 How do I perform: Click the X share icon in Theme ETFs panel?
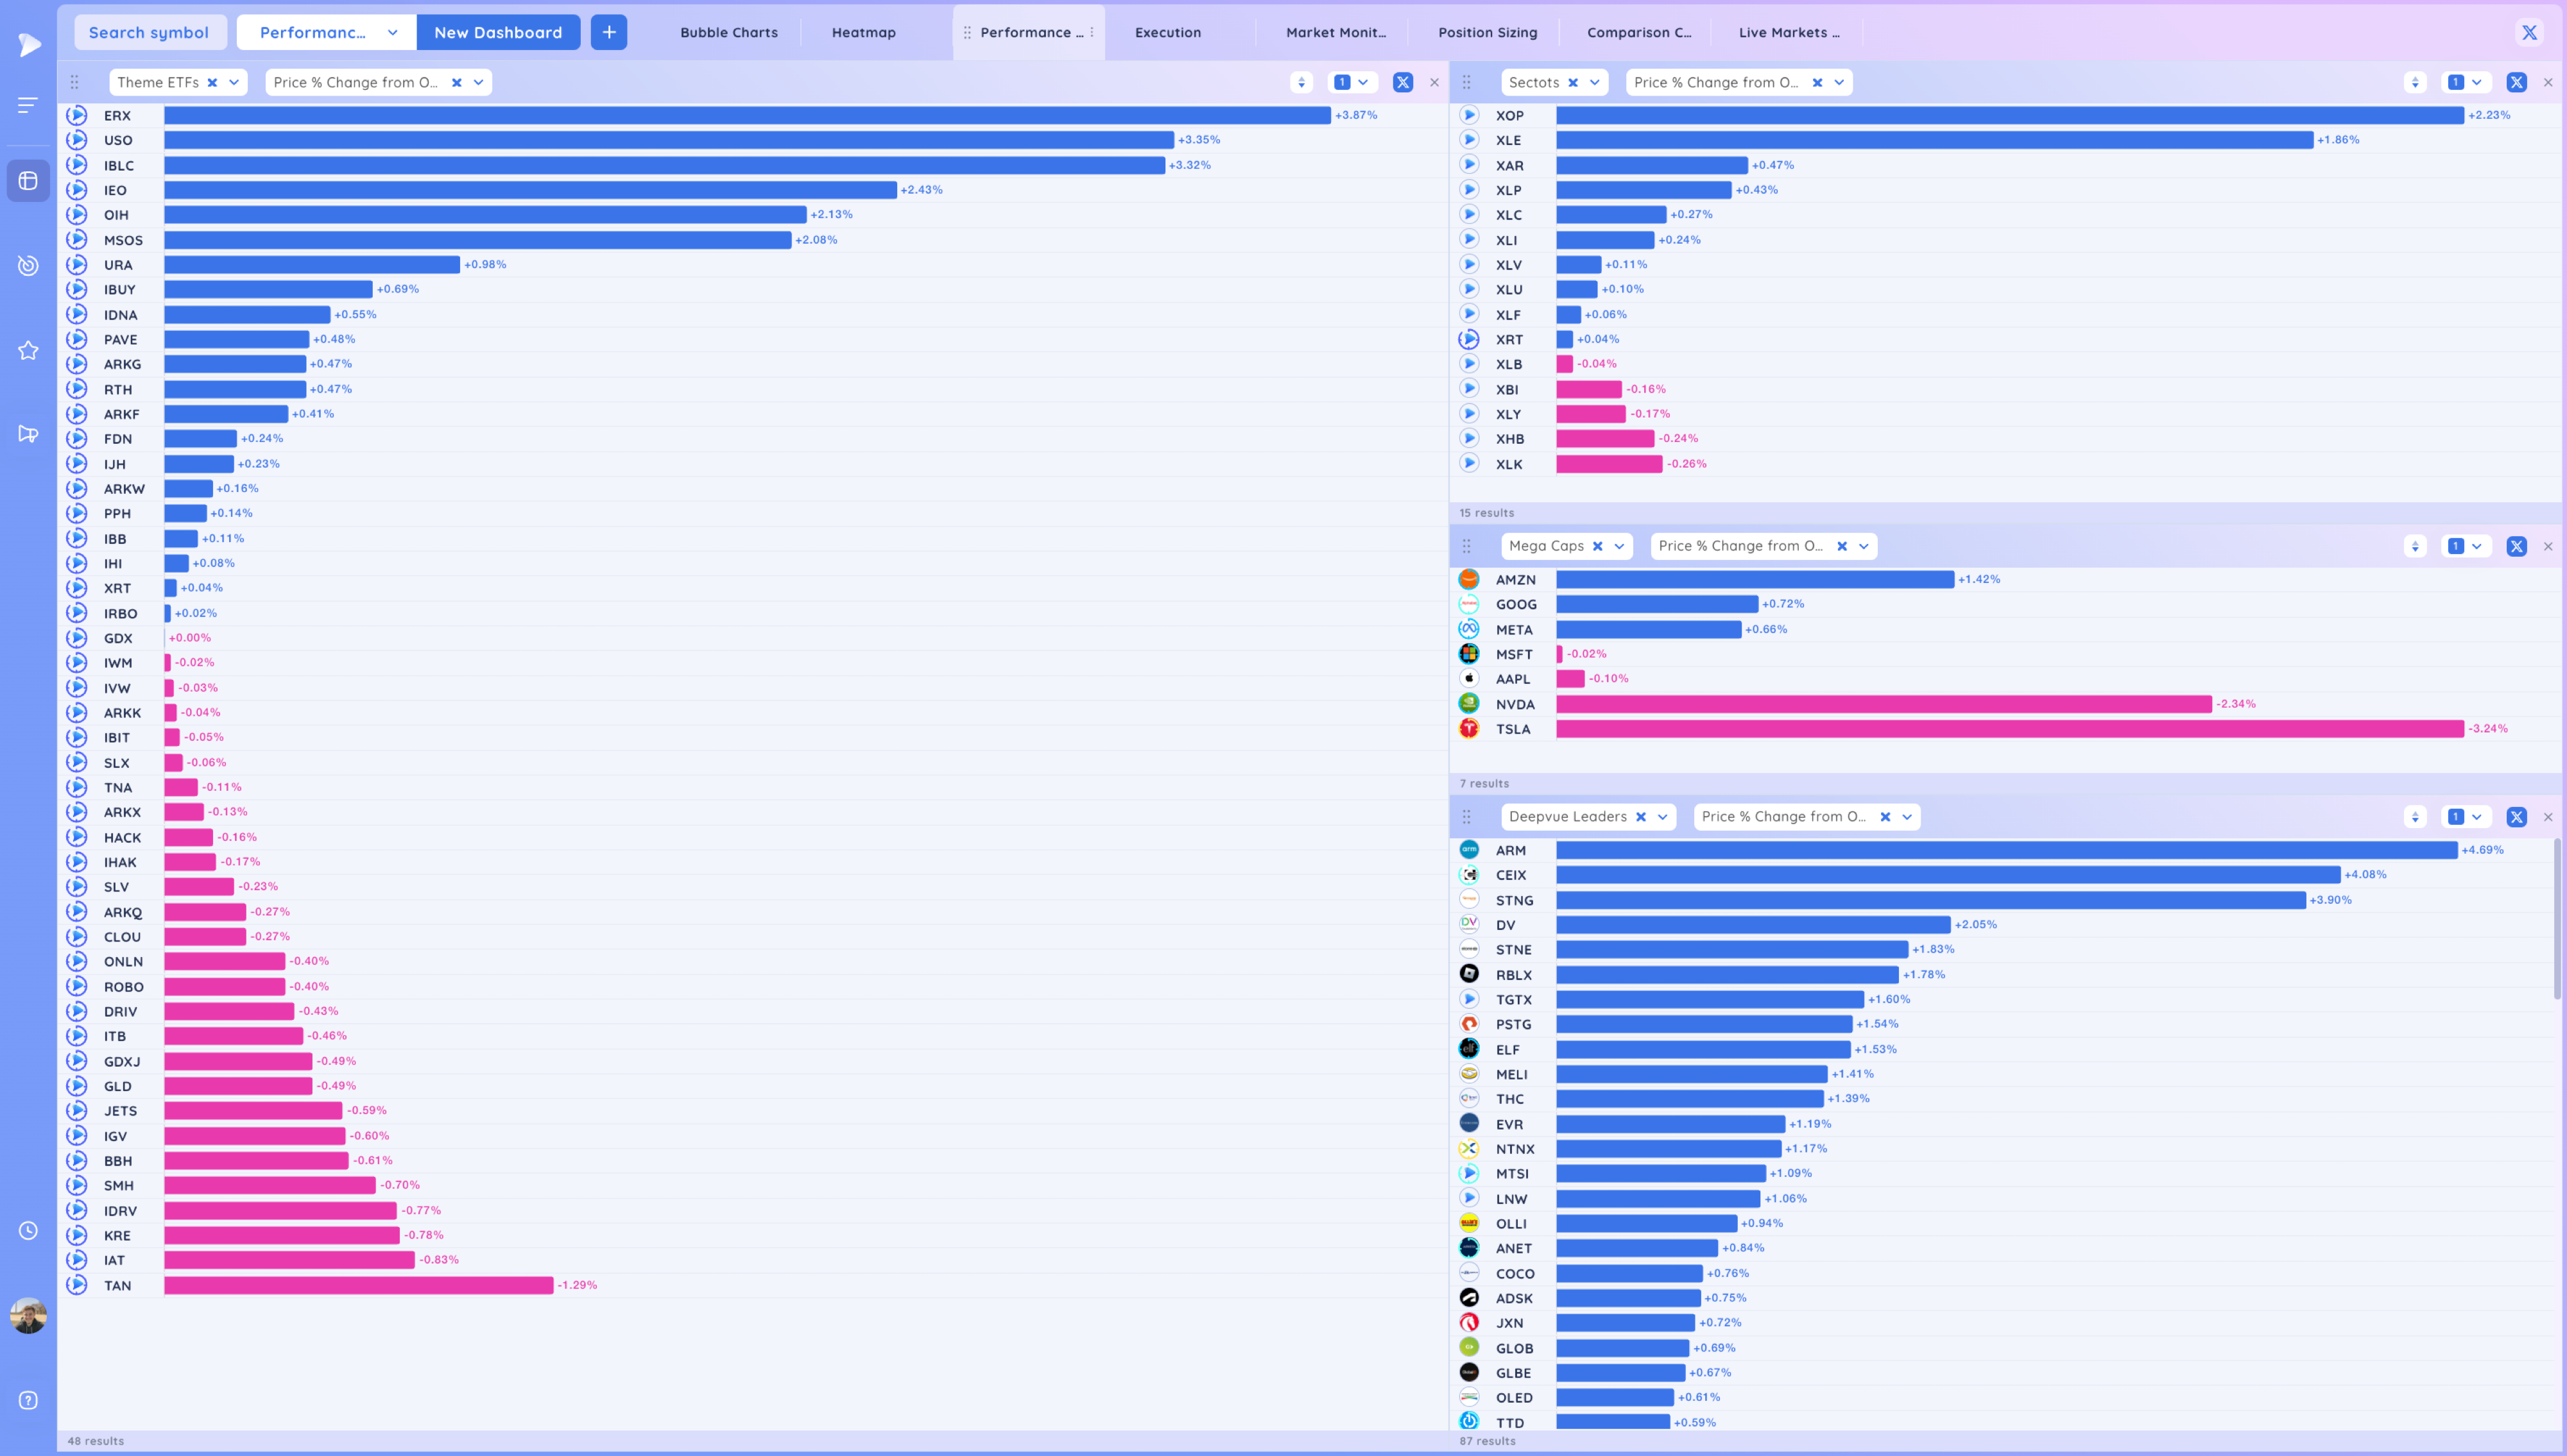[1403, 83]
